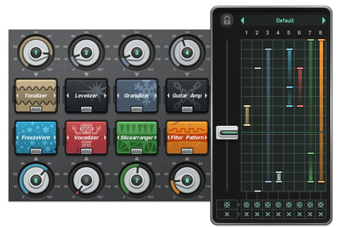Image resolution: width=341 pixels, height=227 pixels.
Task: Open the Tonalizer effect name menu
Action: 36,95
